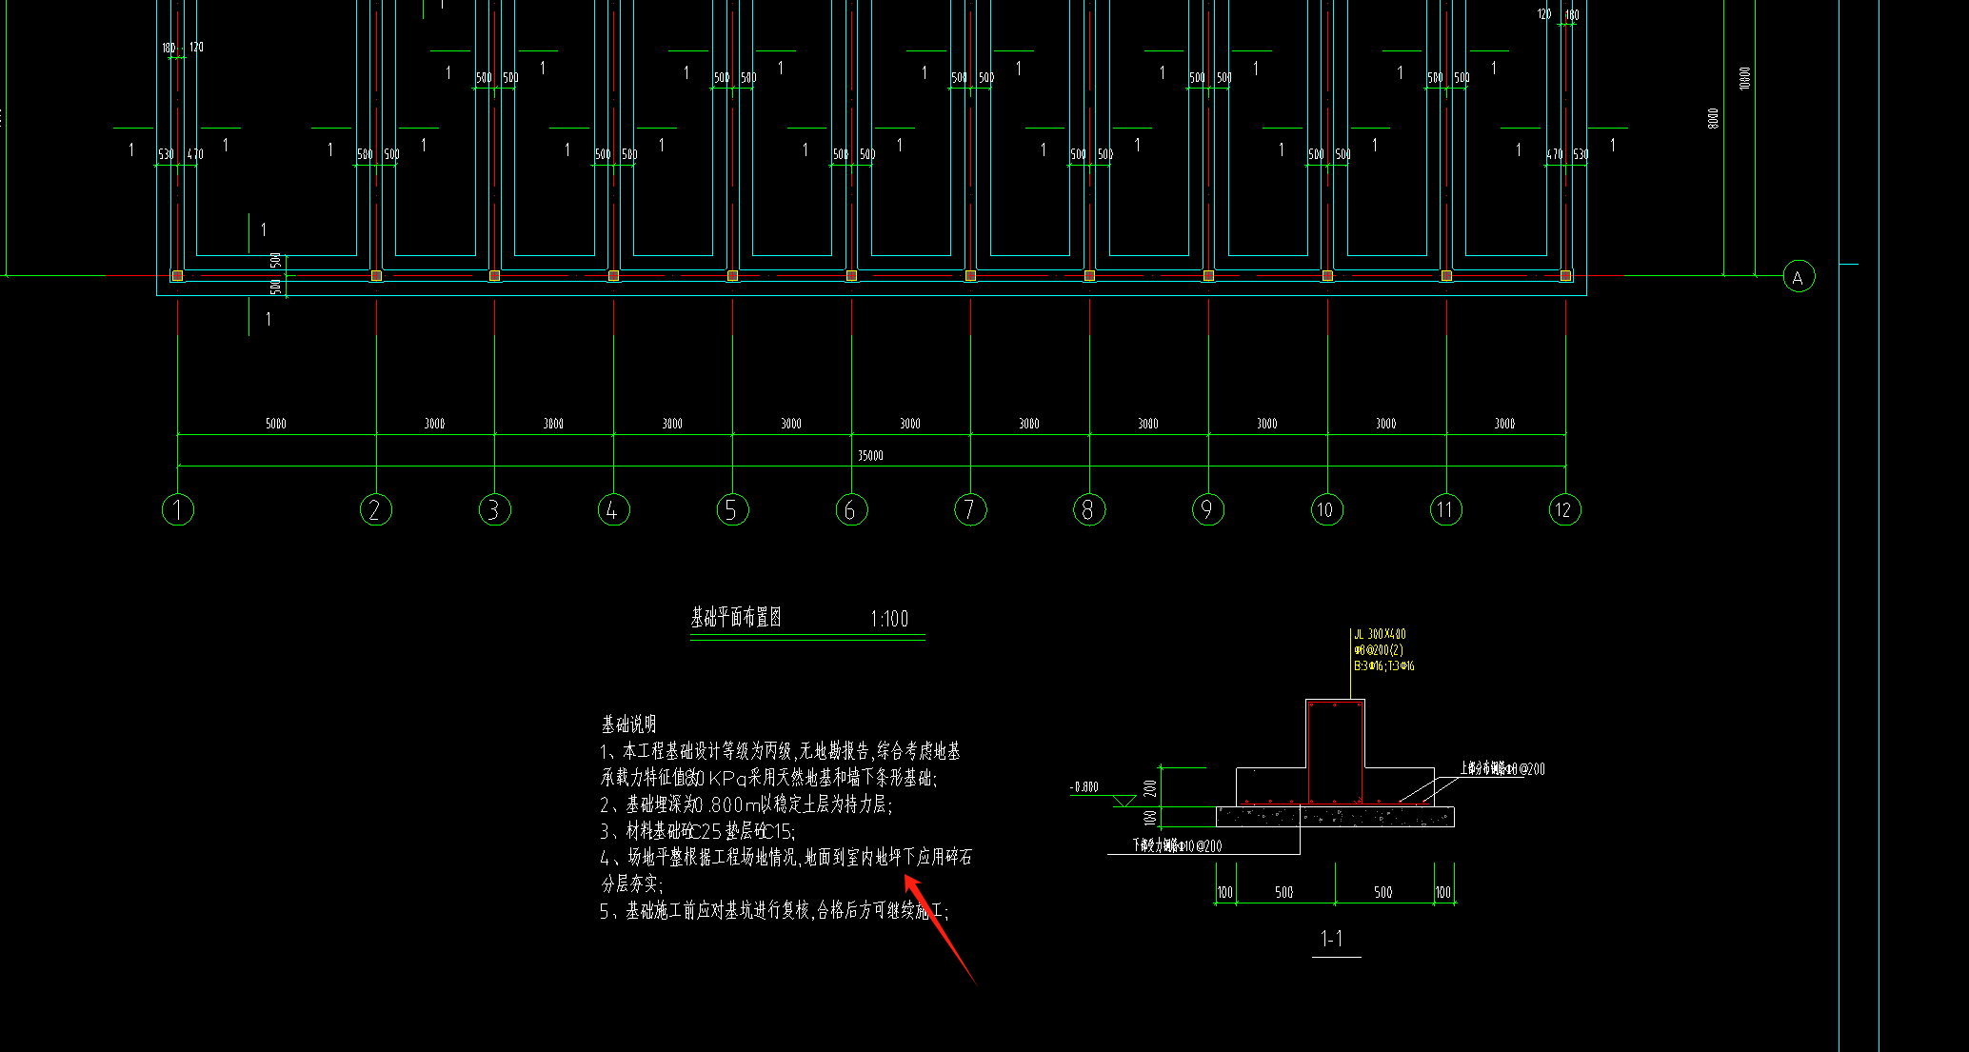Select the 基础说明 notes heading
The height and width of the screenshot is (1052, 1969).
click(628, 724)
